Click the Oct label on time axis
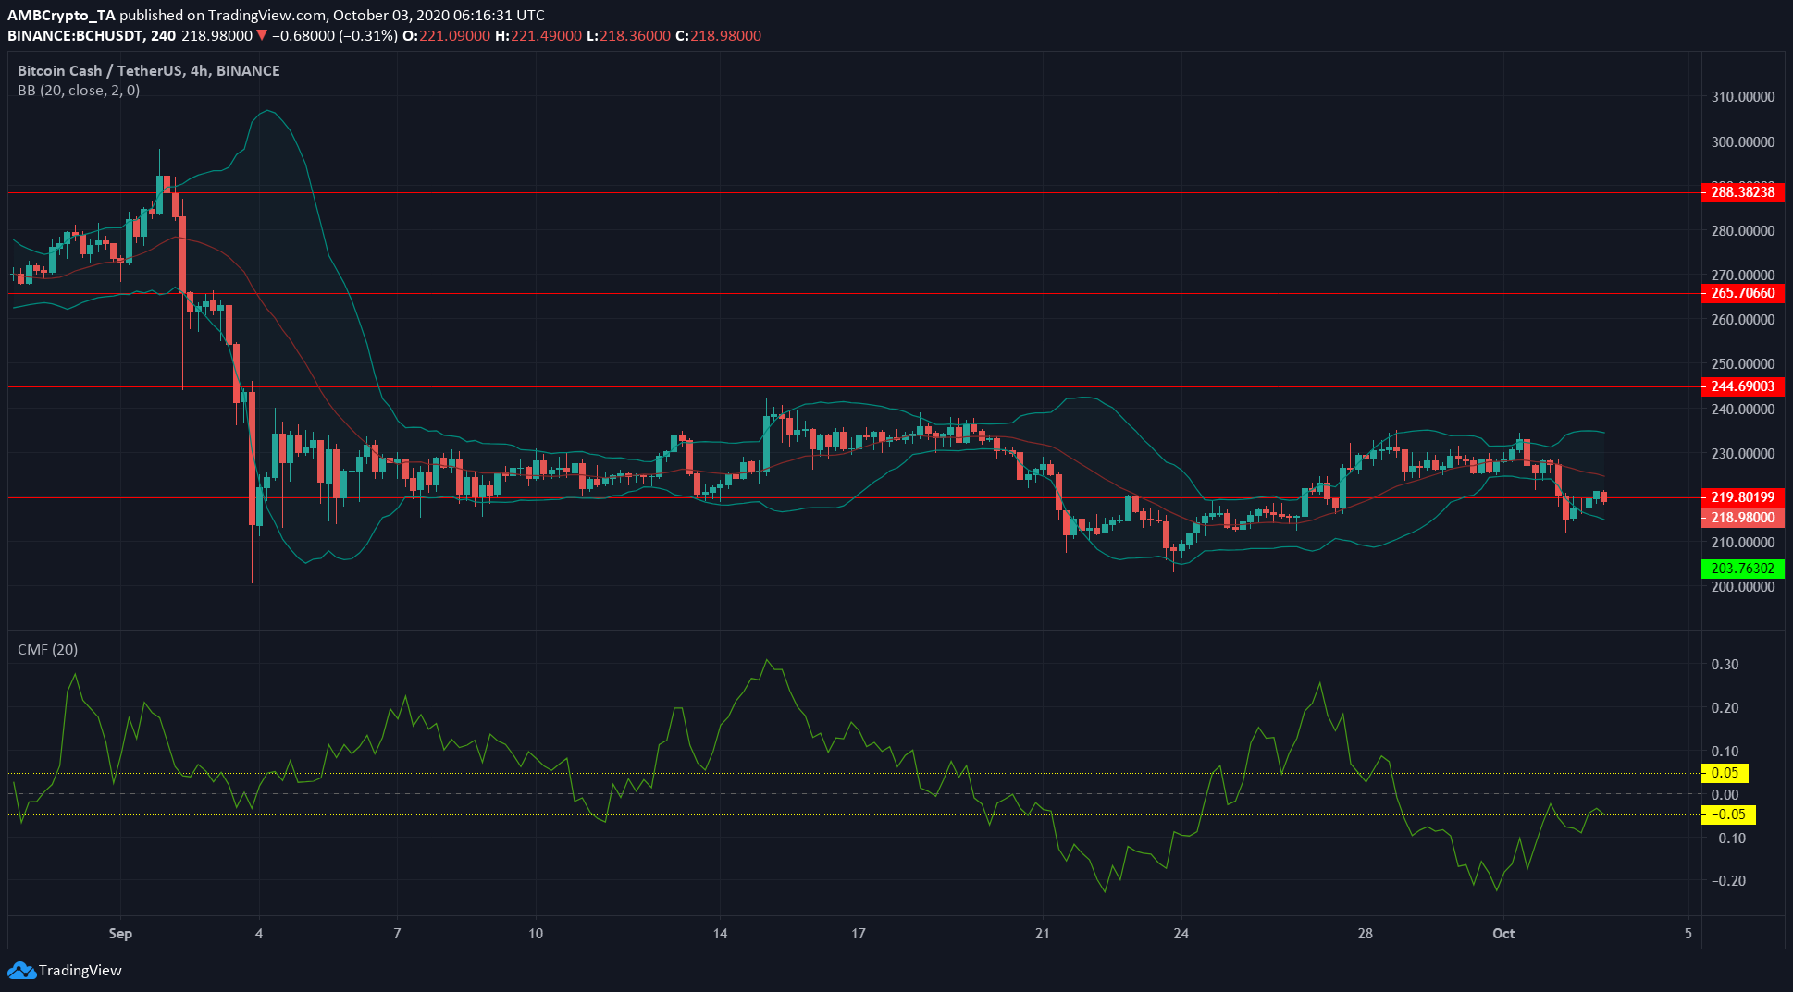Screen dimensions: 1793x992 [x=1504, y=934]
